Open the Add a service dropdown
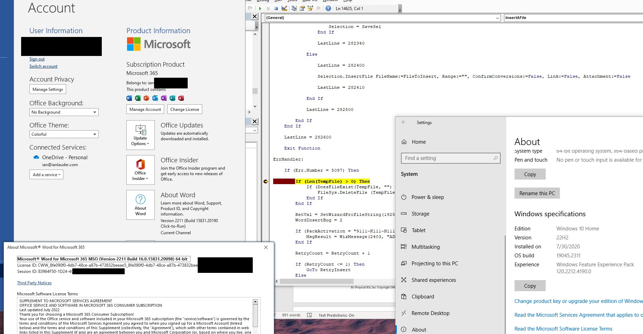The height and width of the screenshot is (334, 643). click(46, 174)
